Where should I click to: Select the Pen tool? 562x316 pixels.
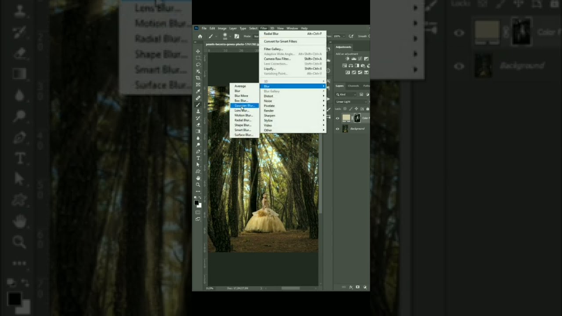pos(198,151)
